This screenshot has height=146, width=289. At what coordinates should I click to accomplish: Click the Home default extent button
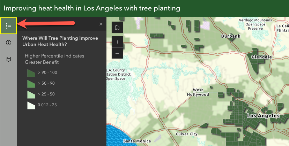tap(117, 27)
